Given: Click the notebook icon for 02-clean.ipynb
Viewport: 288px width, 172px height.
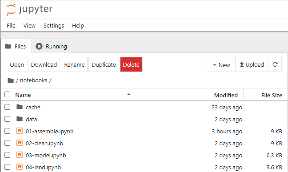Looking at the screenshot, I should [20, 143].
